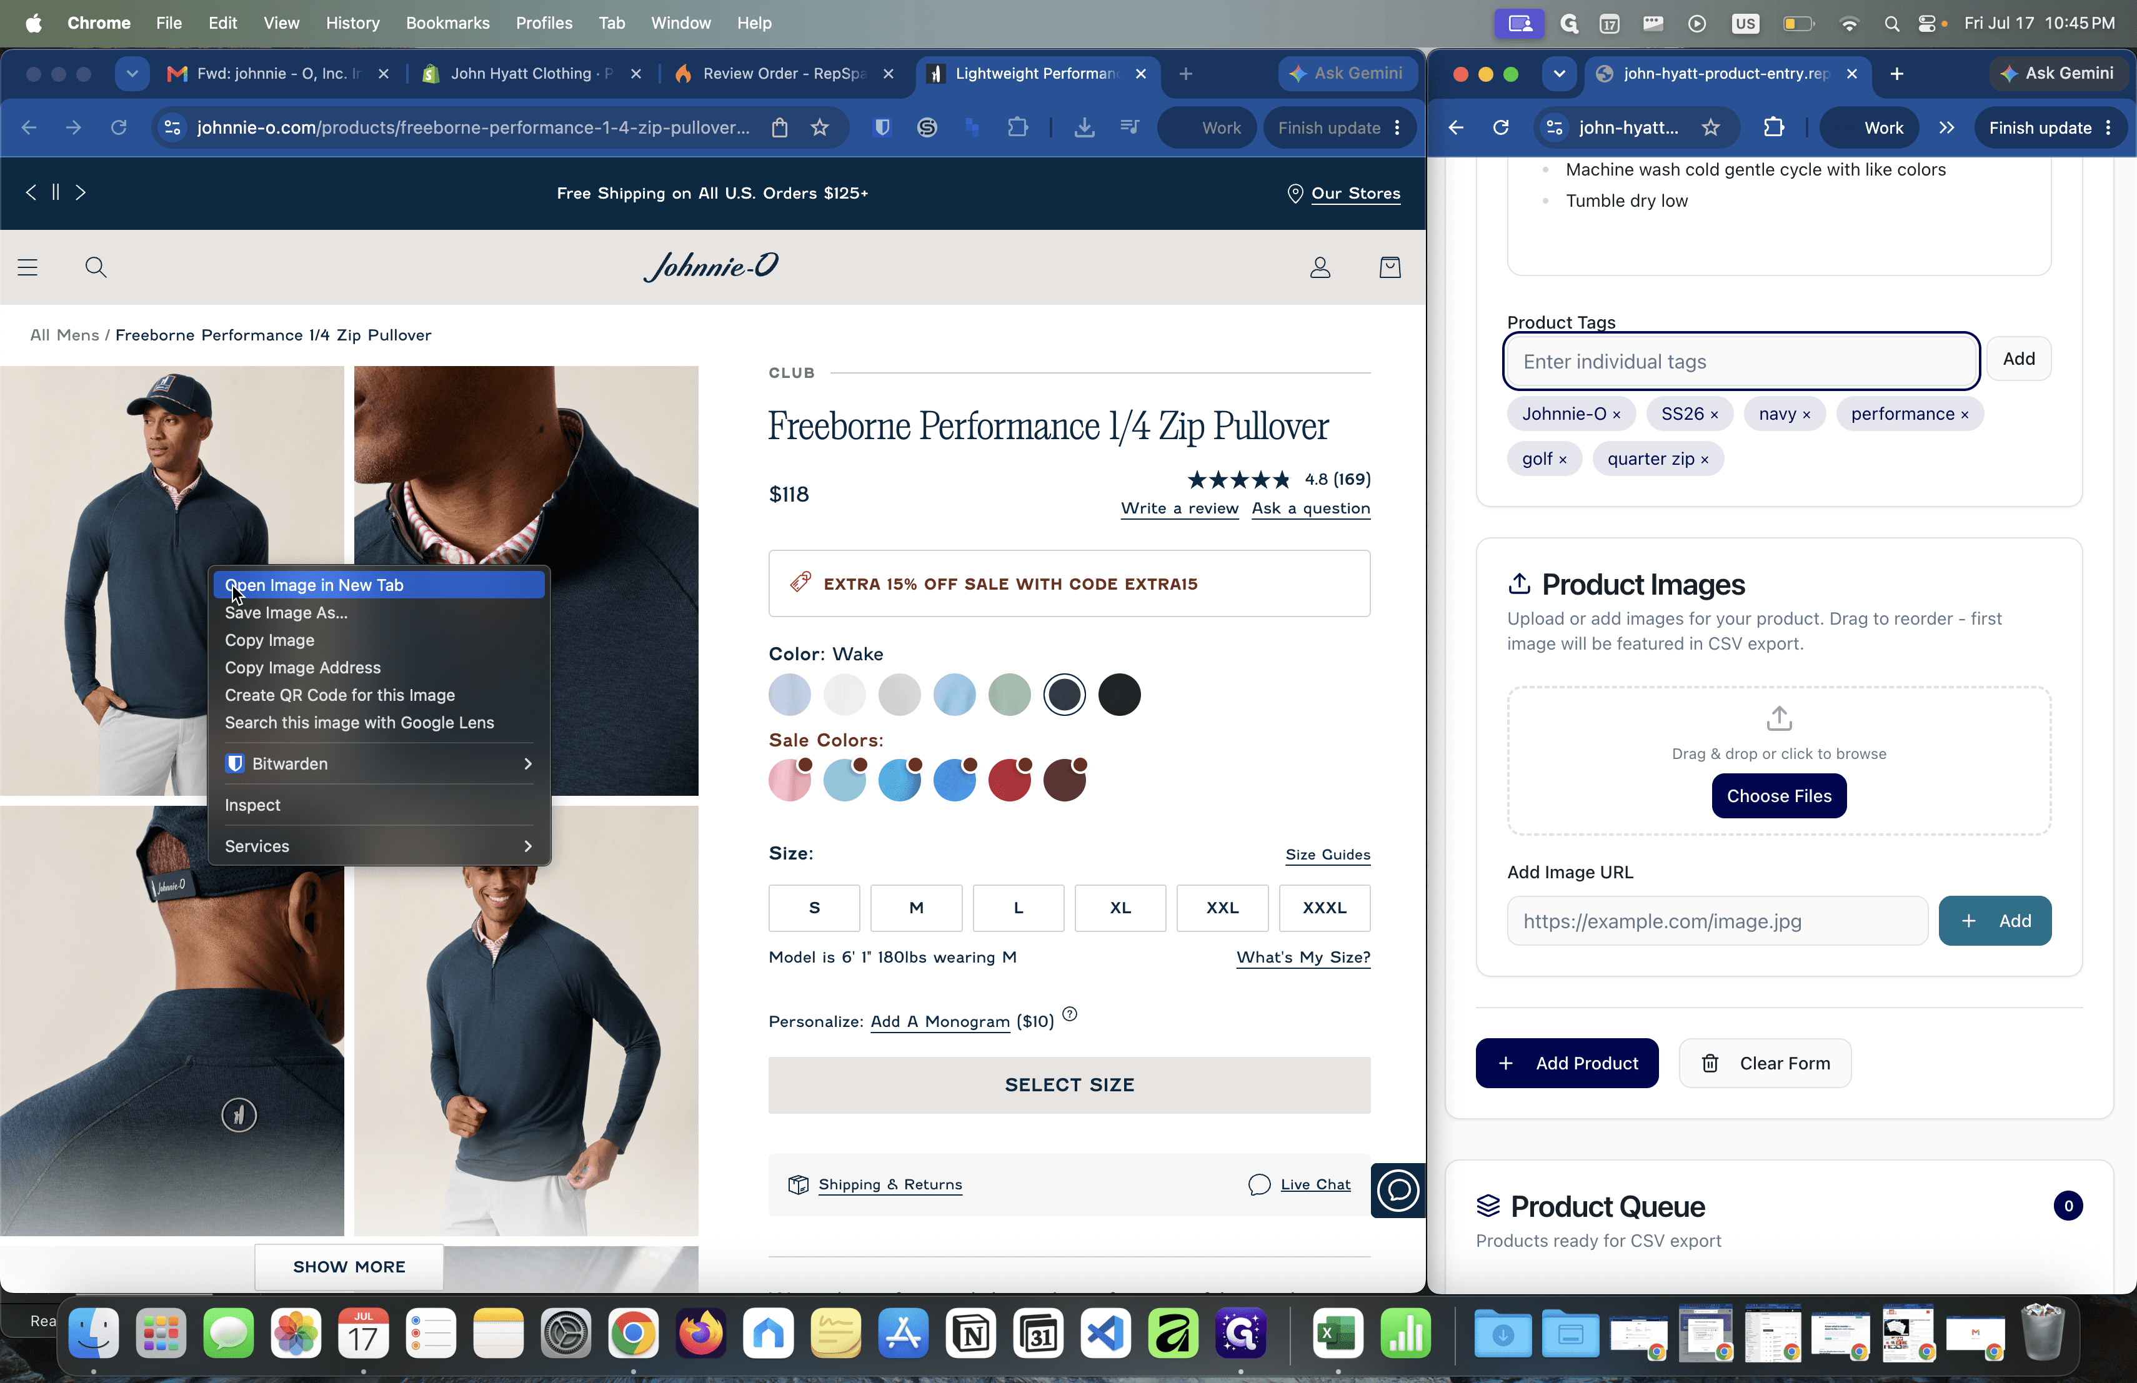The width and height of the screenshot is (2137, 1383).
Task: Choose size S
Action: pyautogui.click(x=814, y=908)
